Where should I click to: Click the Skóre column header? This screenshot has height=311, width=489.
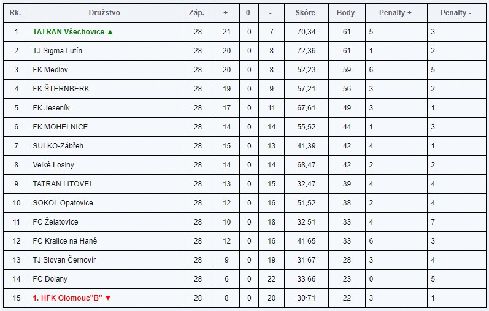pos(305,13)
